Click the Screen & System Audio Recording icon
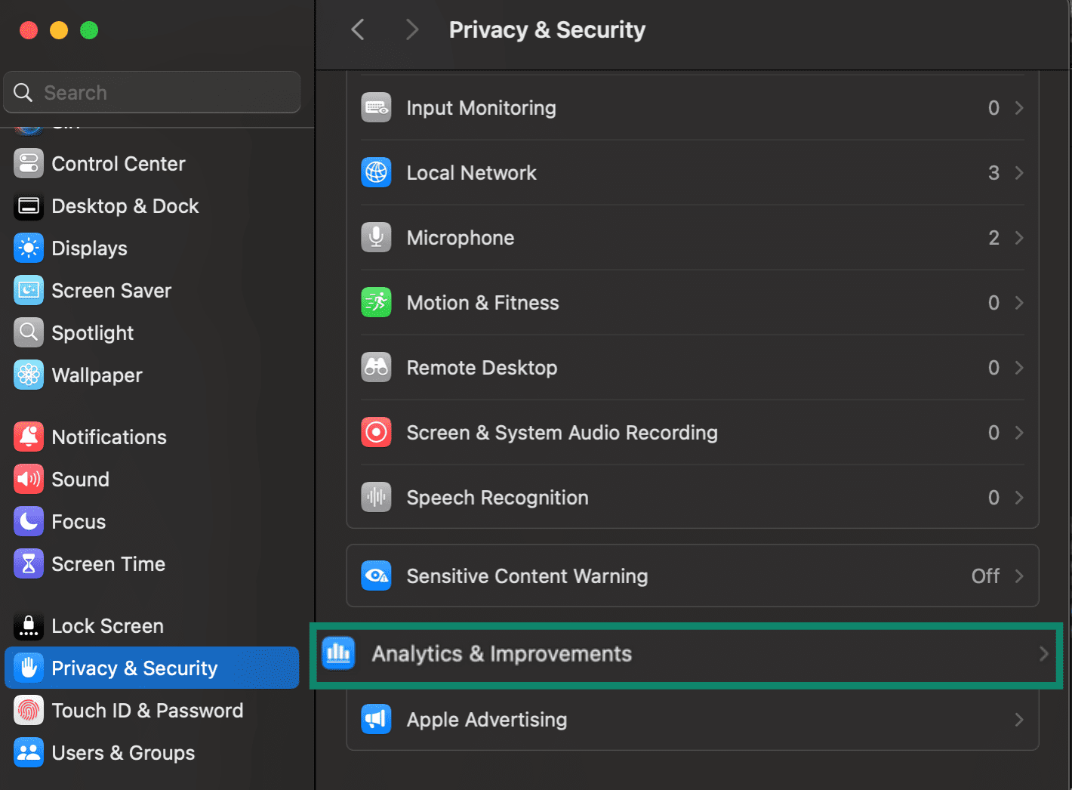Viewport: 1072px width, 790px height. pos(376,432)
